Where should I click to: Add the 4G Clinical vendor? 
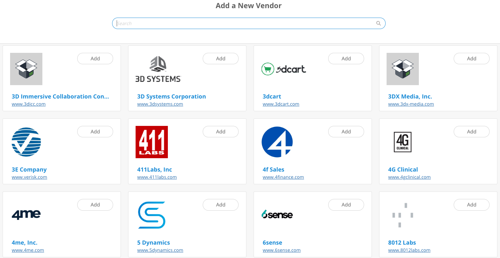pyautogui.click(x=472, y=132)
